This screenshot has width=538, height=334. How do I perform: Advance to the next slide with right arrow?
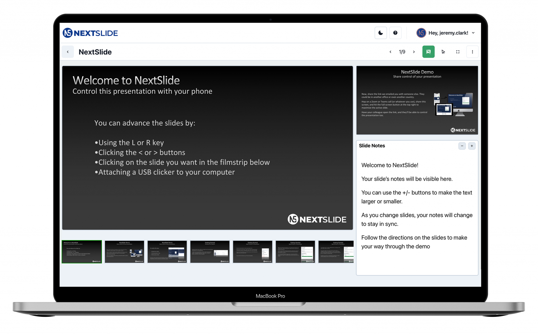point(414,52)
